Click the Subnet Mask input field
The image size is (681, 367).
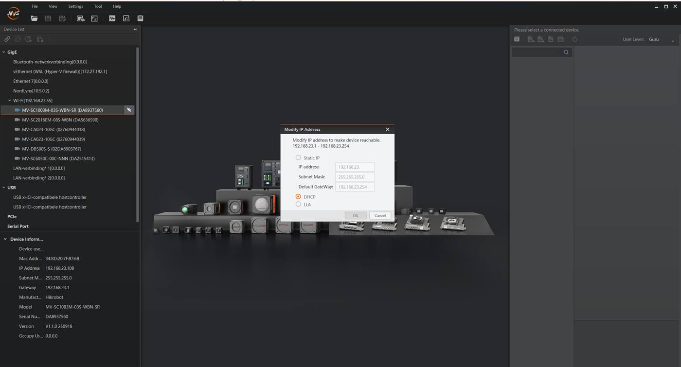(355, 177)
